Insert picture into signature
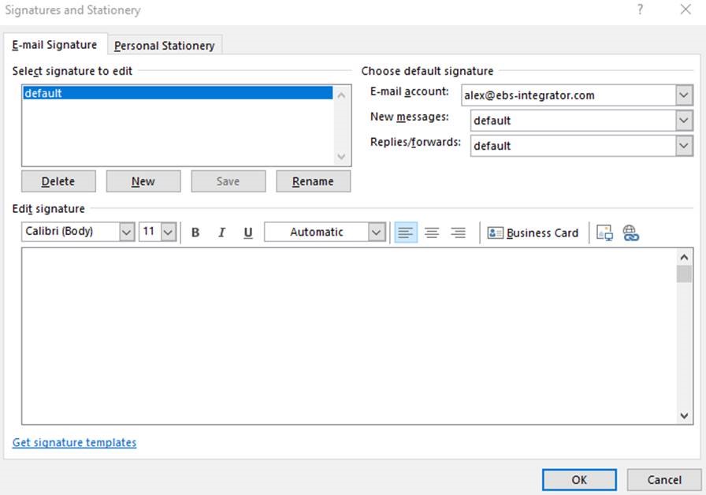 click(605, 233)
